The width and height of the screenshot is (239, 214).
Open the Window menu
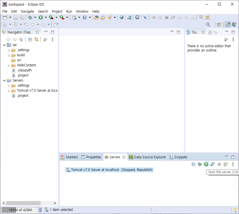coord(82,12)
